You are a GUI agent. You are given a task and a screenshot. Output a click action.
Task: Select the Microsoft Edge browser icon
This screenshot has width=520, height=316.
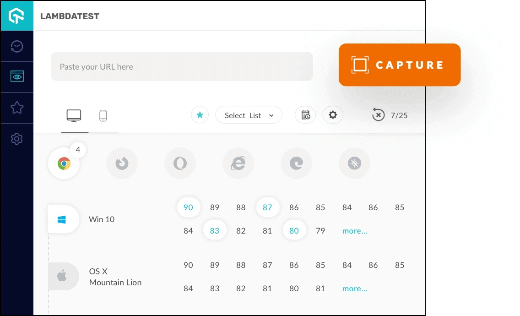pos(296,163)
